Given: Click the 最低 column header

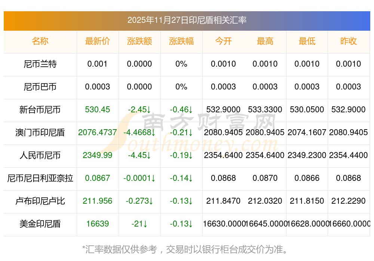Looking at the screenshot, I should (x=307, y=41).
